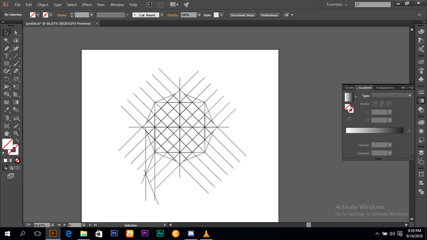Image resolution: width=427 pixels, height=240 pixels.
Task: Open Stroke weight dropdown
Action: (91, 15)
